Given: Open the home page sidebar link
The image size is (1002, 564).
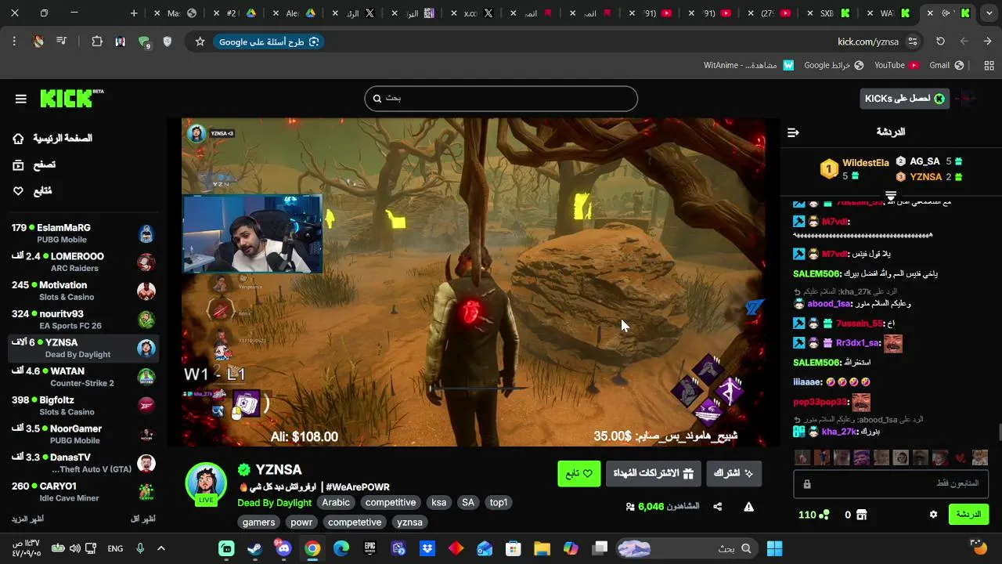Looking at the screenshot, I should (52, 139).
